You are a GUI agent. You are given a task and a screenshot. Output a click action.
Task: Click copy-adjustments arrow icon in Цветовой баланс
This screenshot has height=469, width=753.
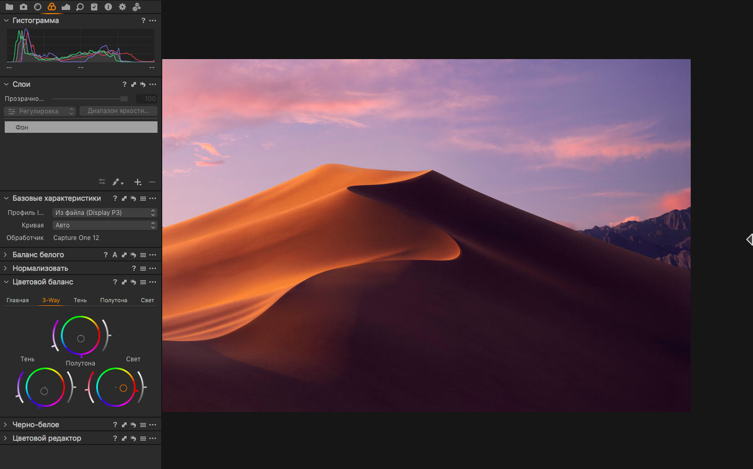click(x=124, y=282)
